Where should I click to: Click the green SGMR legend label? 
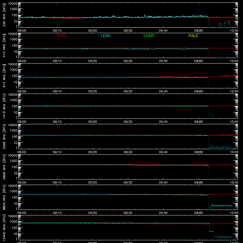(x=149, y=36)
